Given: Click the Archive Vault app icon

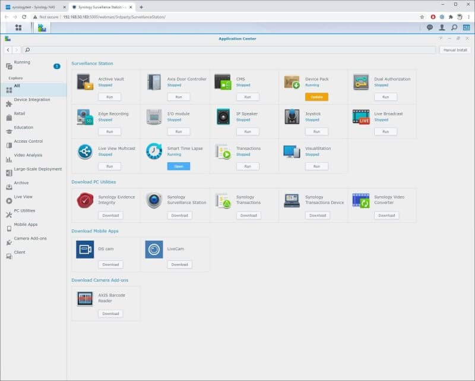Looking at the screenshot, I should coord(85,82).
